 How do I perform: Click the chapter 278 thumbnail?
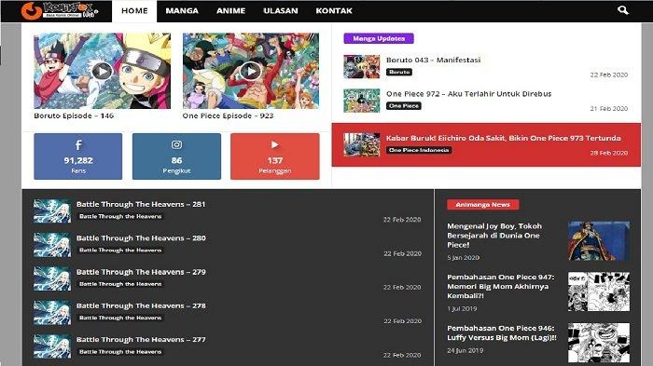(52, 312)
